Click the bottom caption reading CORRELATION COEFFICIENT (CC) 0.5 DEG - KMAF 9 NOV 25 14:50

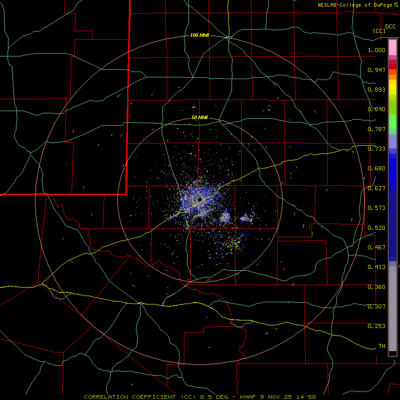(200, 397)
